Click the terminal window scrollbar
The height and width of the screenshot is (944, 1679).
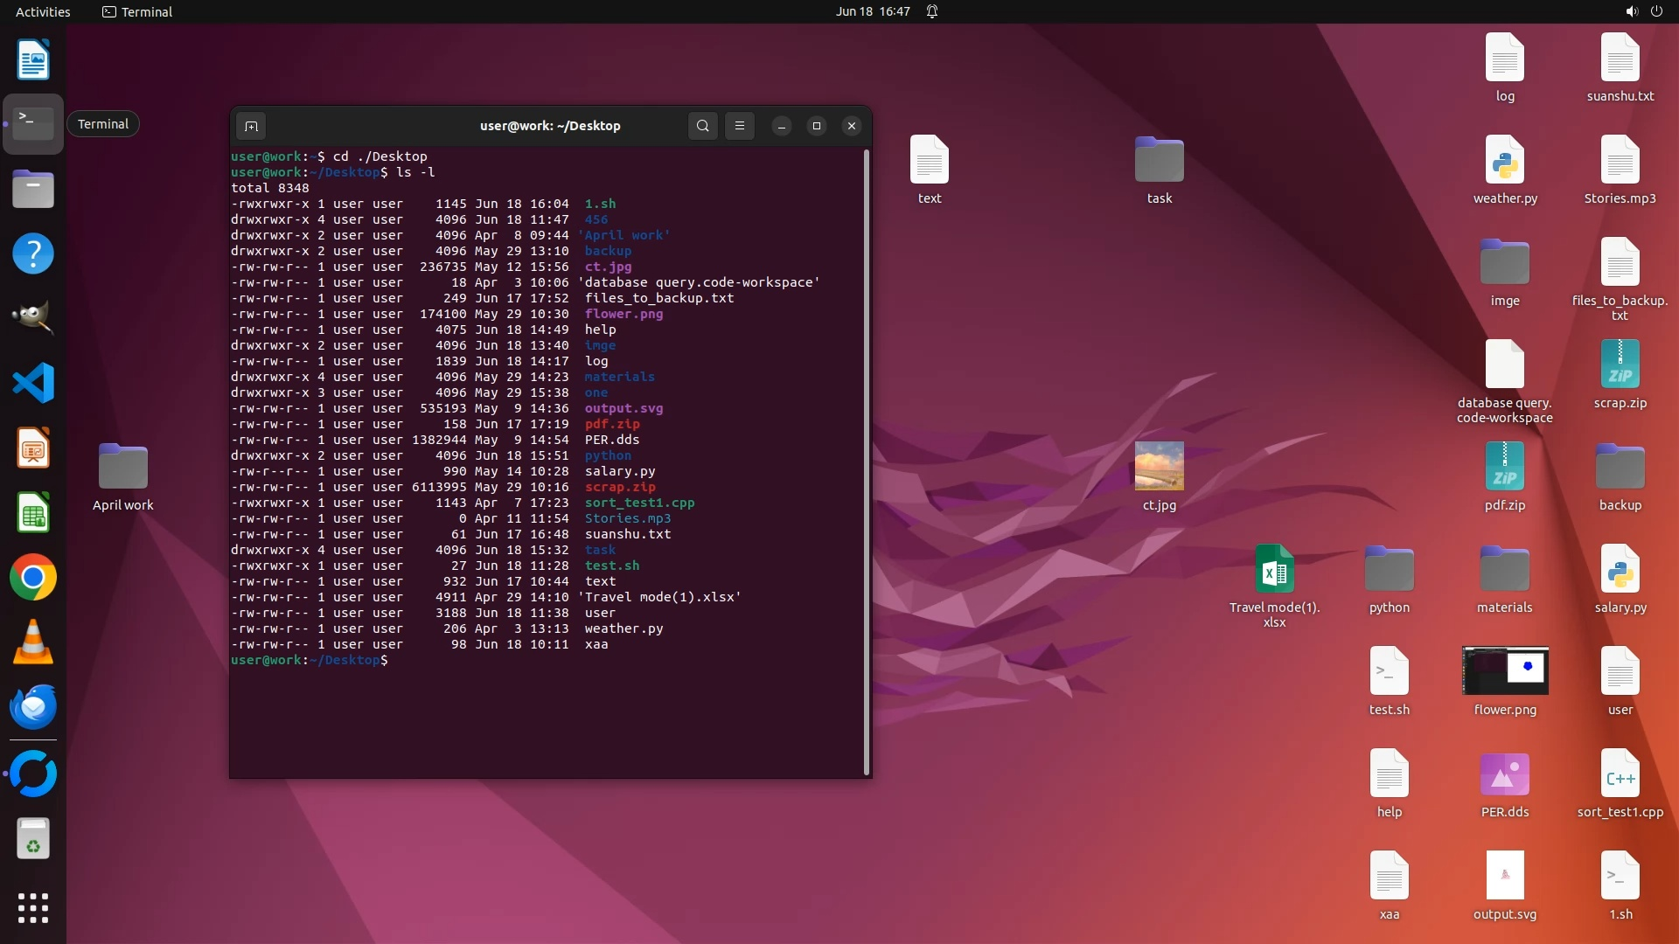[x=867, y=462]
